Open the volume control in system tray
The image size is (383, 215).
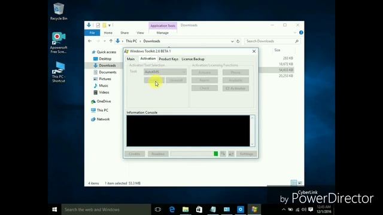(304, 210)
